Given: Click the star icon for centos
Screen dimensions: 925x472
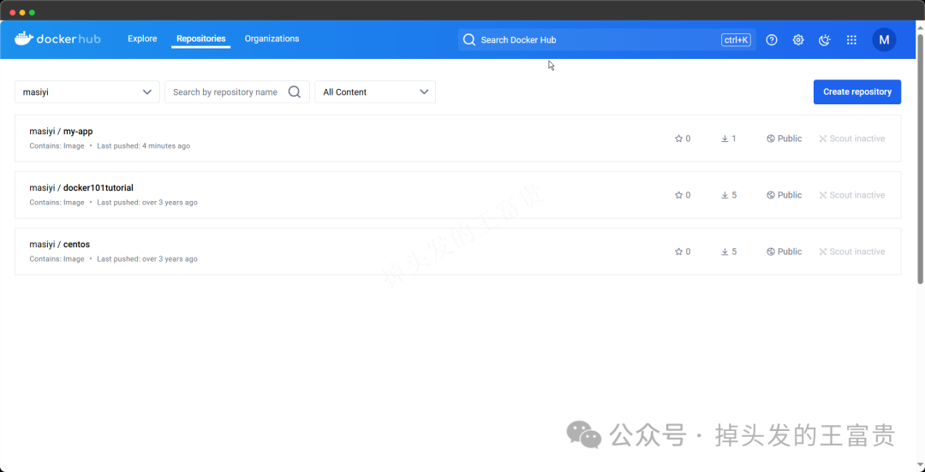Looking at the screenshot, I should (x=678, y=251).
